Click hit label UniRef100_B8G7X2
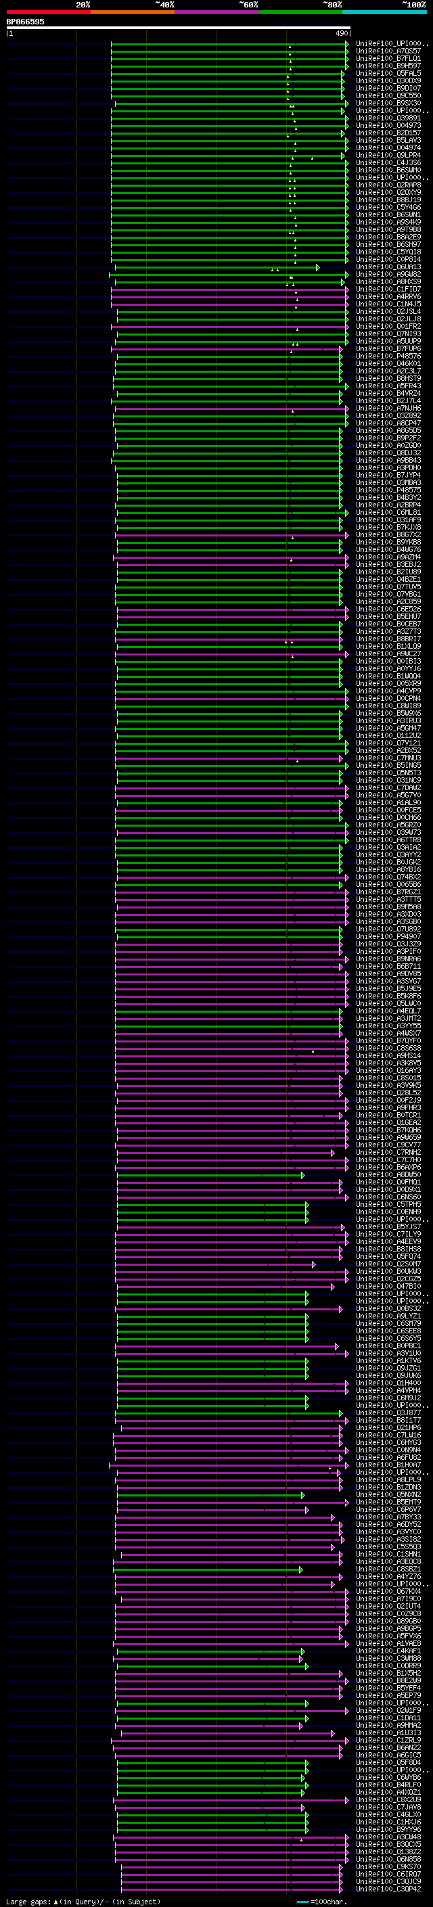 click(388, 534)
